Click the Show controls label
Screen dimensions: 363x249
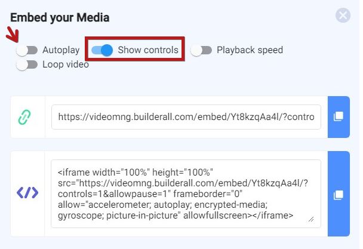(148, 50)
